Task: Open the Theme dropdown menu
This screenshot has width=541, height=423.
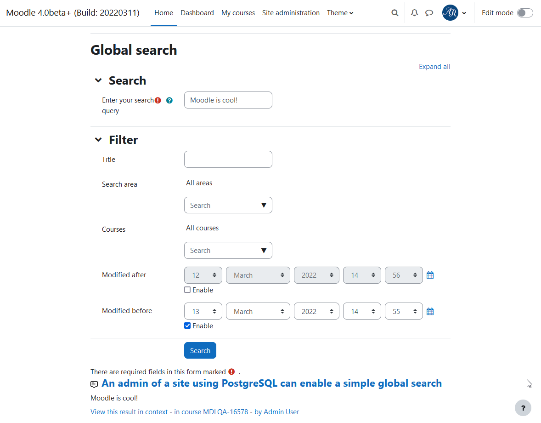Action: point(340,13)
